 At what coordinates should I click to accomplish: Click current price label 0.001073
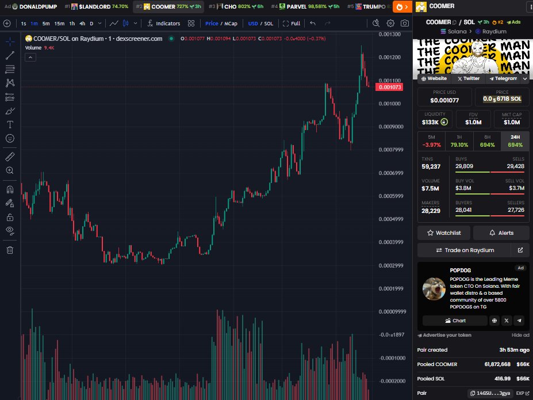(x=389, y=87)
